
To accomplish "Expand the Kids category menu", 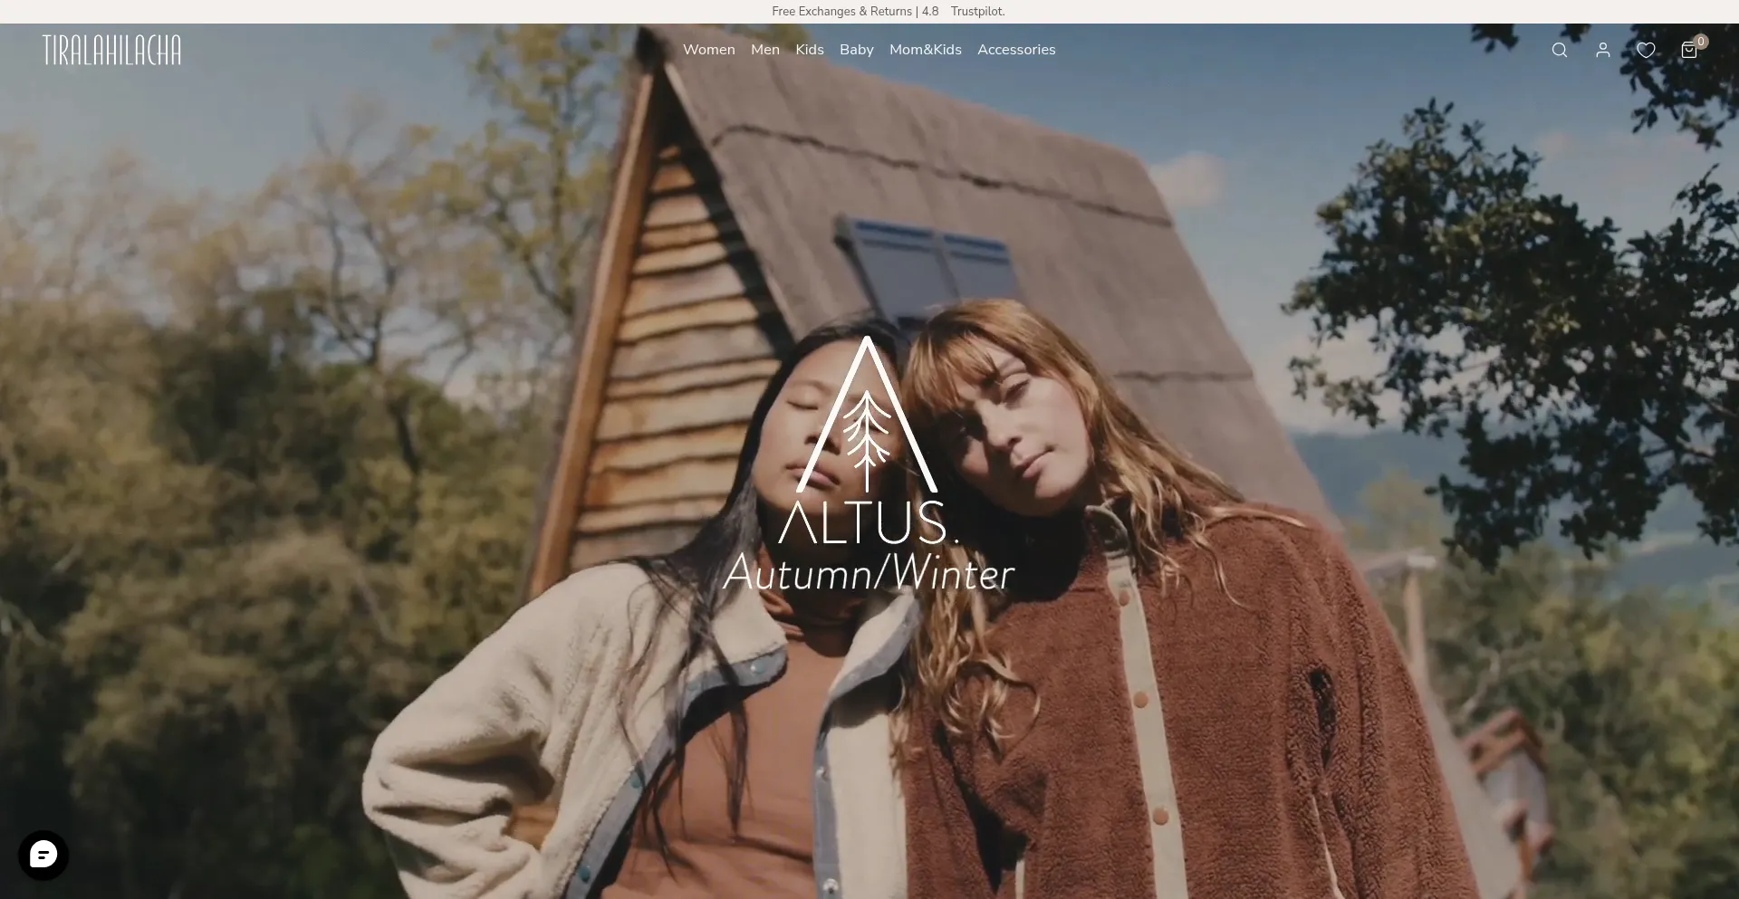I will click(x=809, y=50).
